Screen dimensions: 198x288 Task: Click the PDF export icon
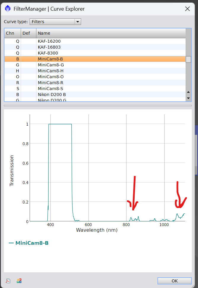pos(8,281)
